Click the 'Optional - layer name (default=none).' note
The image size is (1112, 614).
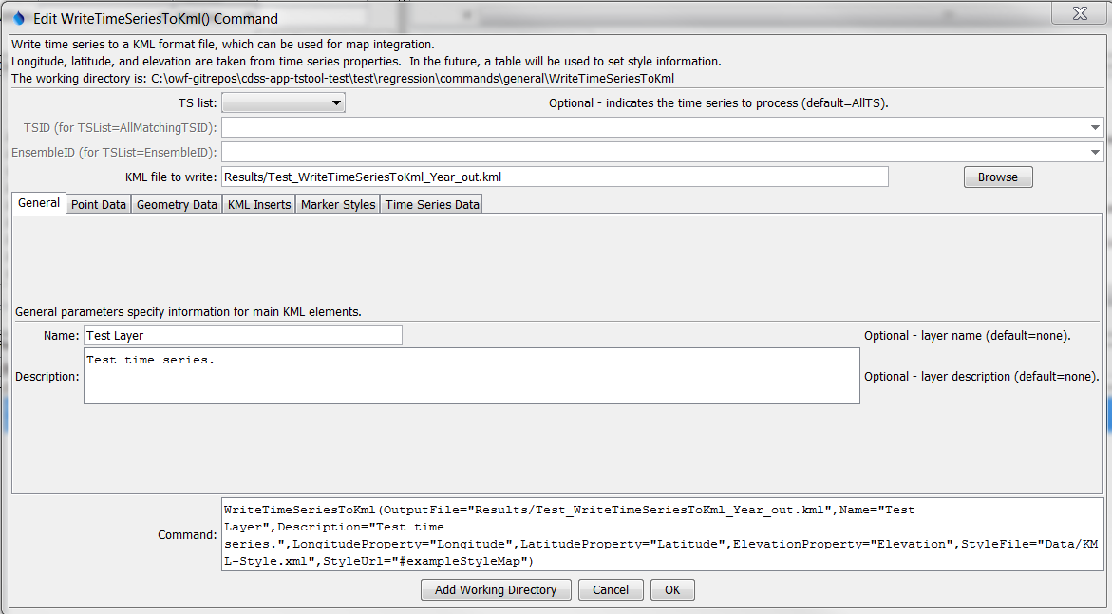point(968,335)
